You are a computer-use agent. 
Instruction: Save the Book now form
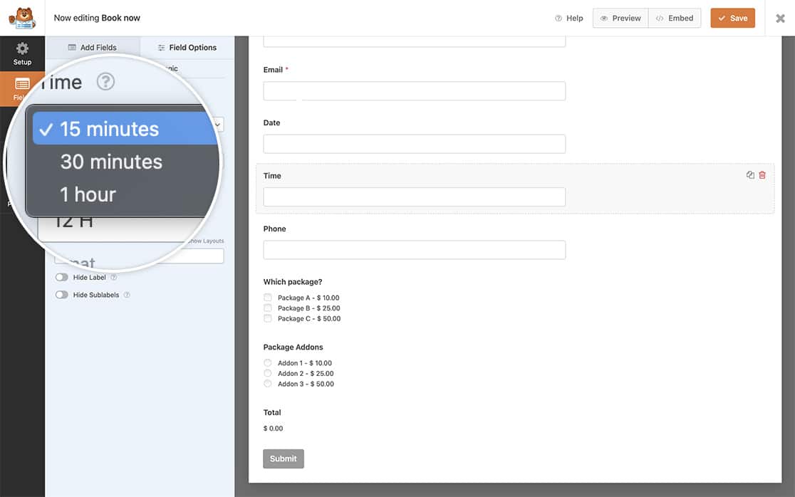[x=732, y=18]
